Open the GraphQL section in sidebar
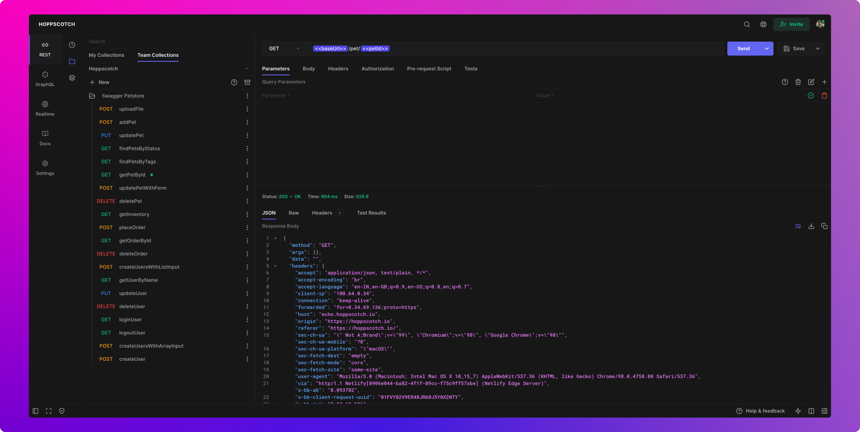 pos(45,79)
